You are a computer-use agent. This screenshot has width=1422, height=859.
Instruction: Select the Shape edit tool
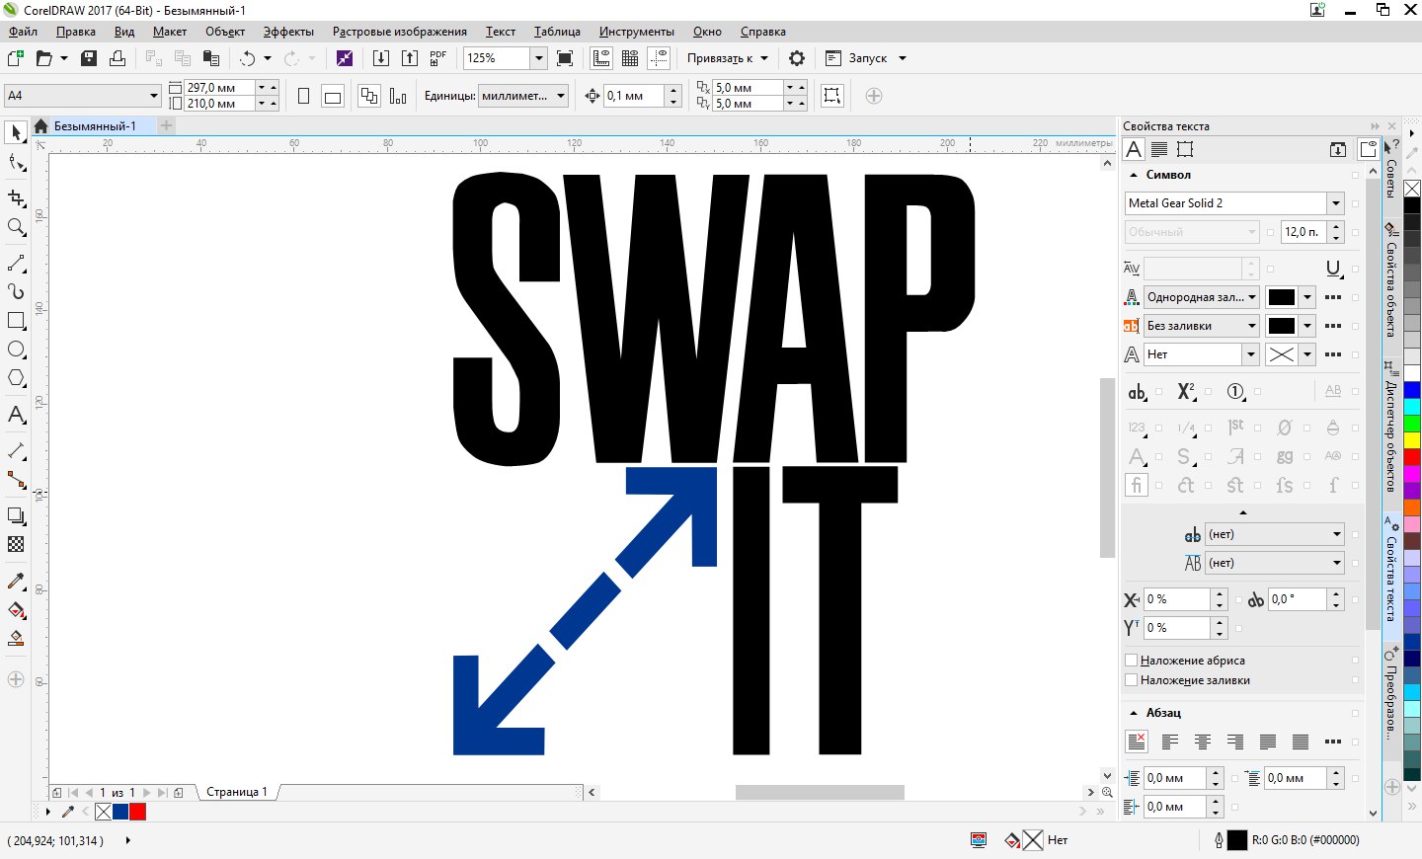pos(16,162)
